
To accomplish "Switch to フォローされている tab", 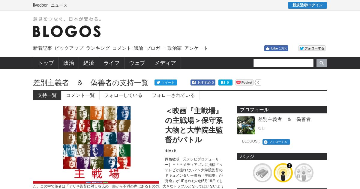I will [x=173, y=95].
